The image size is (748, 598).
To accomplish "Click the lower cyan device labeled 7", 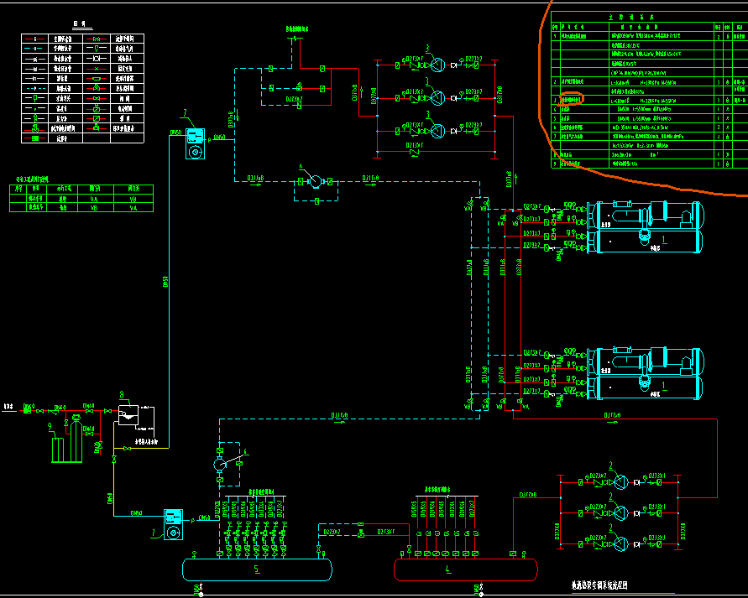I will [x=175, y=523].
